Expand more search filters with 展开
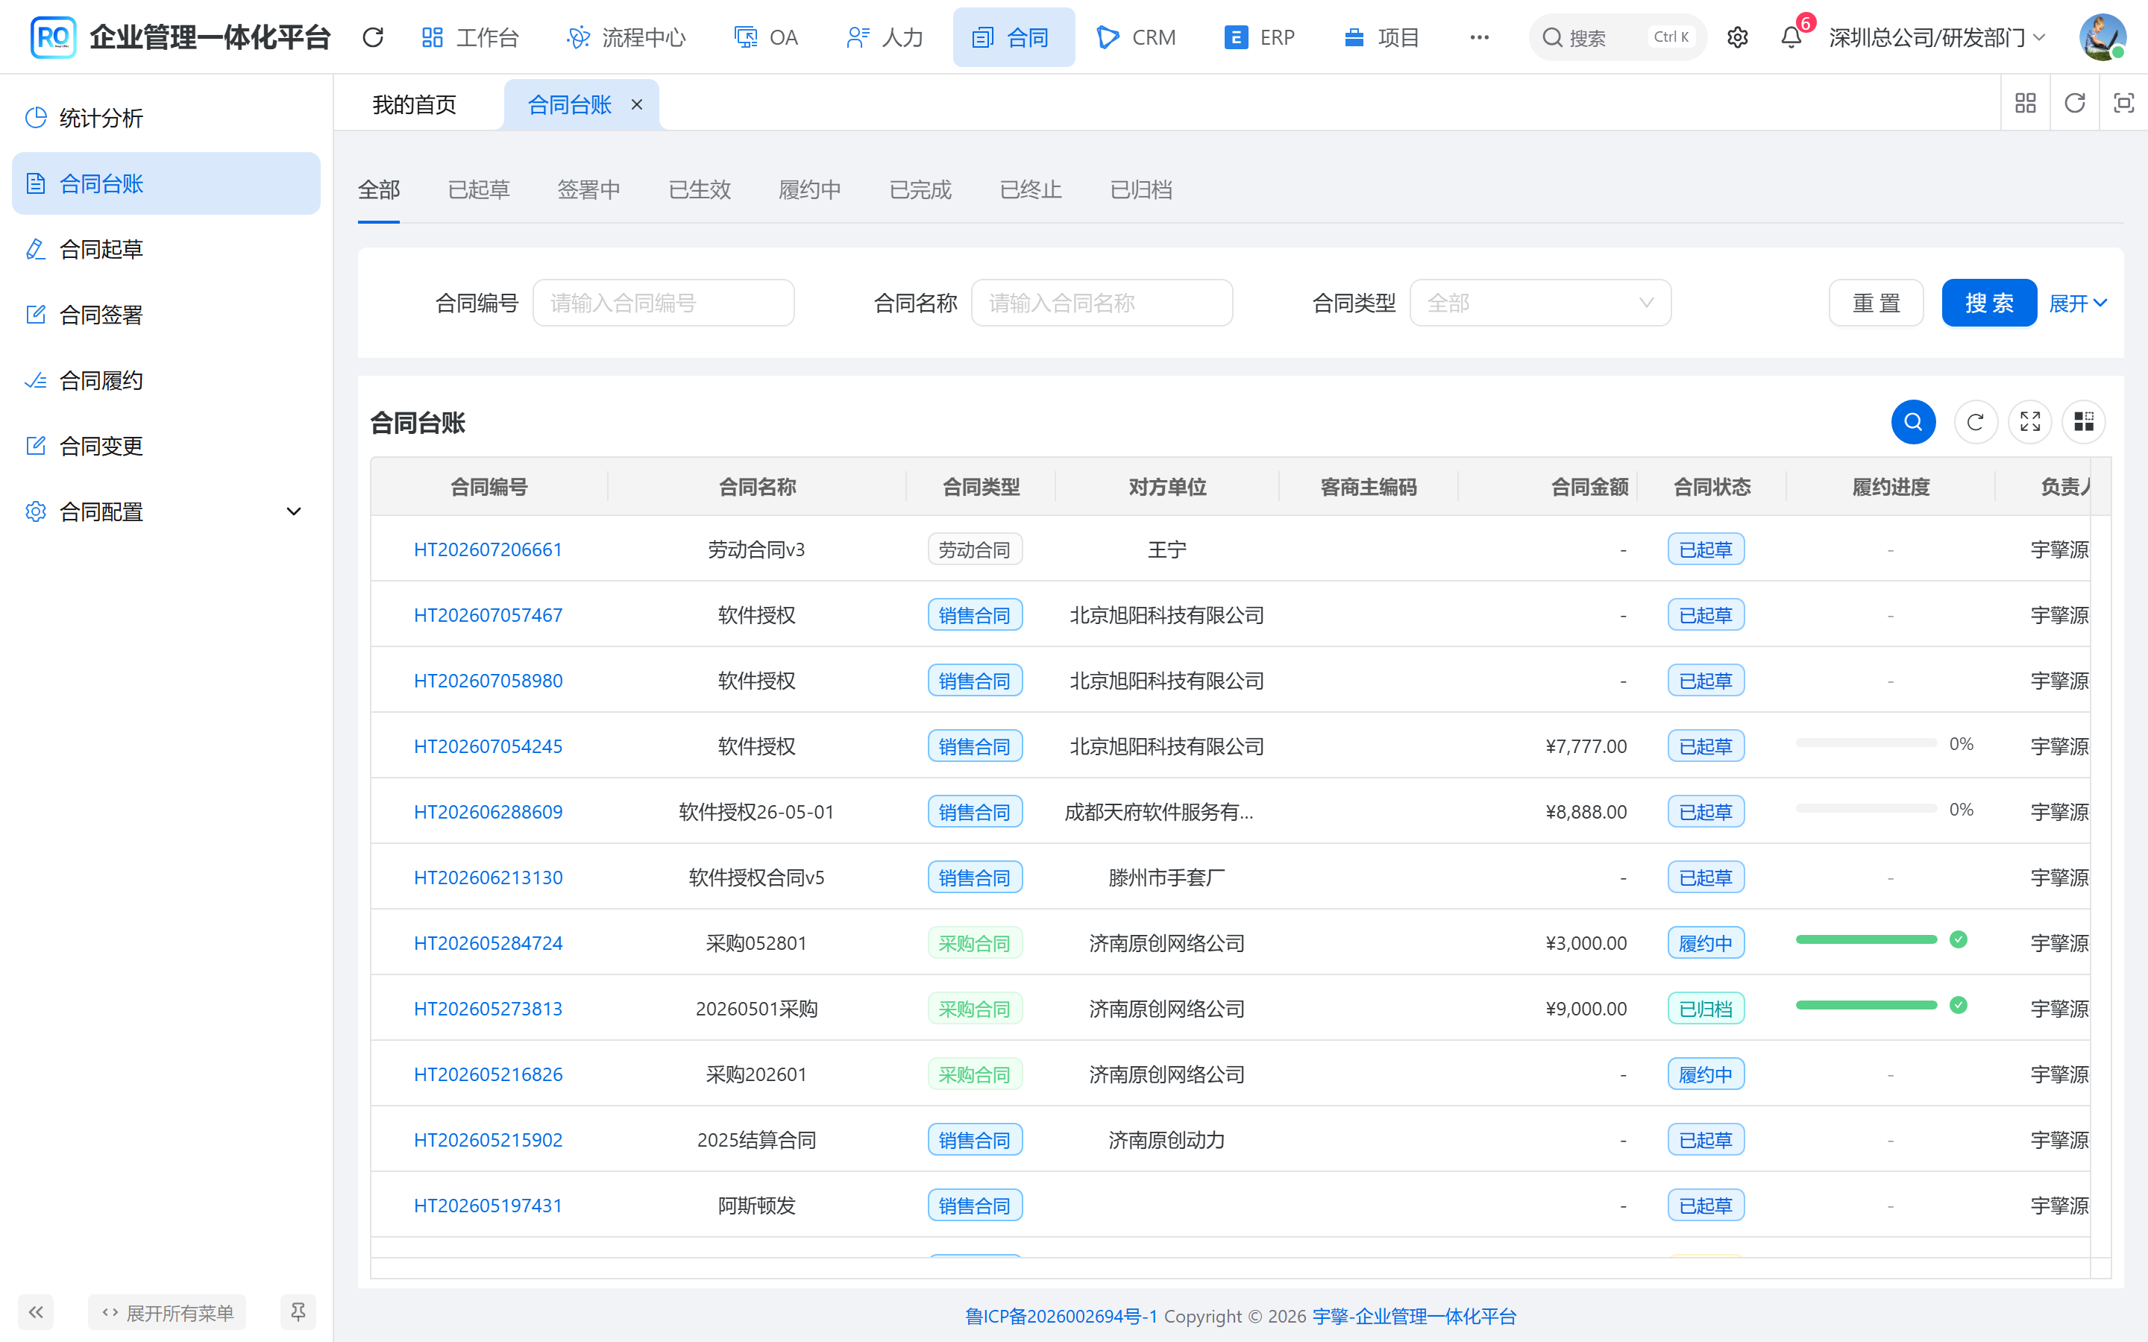This screenshot has width=2148, height=1342. pyautogui.click(x=2077, y=303)
